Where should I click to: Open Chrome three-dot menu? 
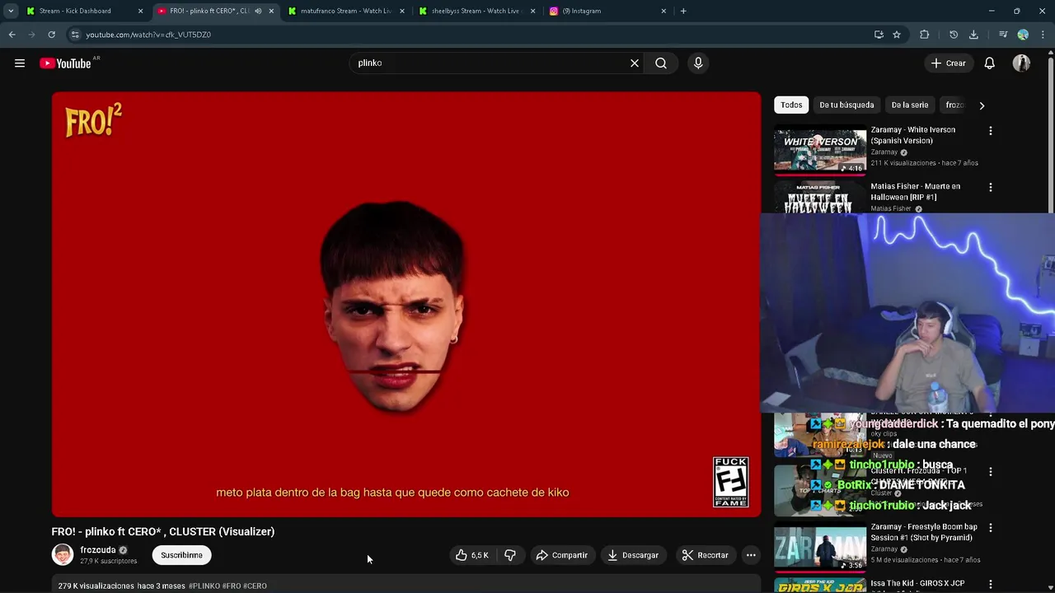click(1043, 35)
